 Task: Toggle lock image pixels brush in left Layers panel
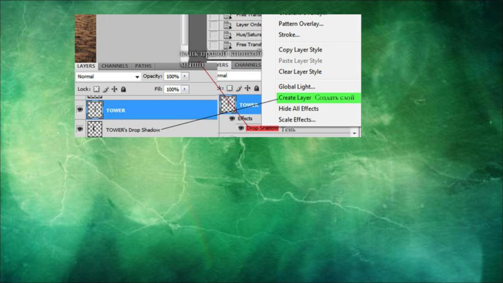(106, 89)
